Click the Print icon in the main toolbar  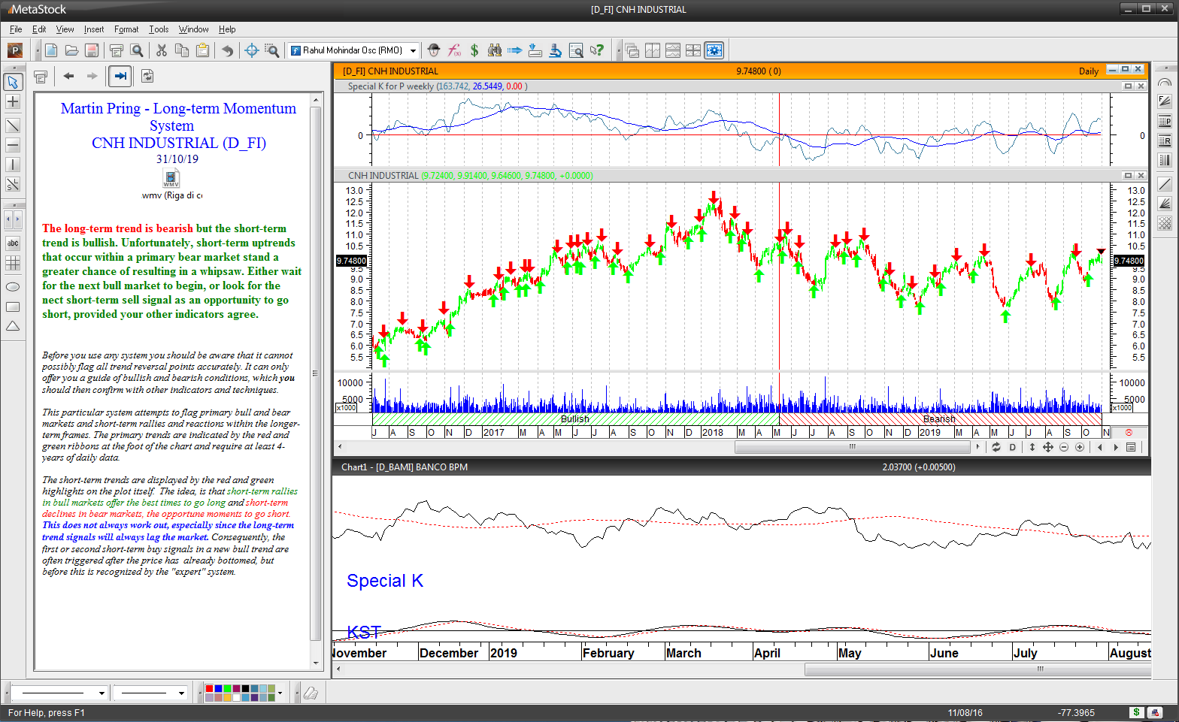click(x=116, y=50)
